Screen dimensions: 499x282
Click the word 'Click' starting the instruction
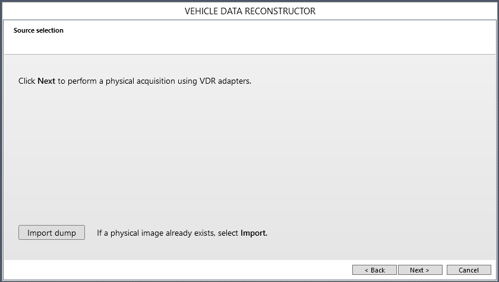click(x=27, y=81)
